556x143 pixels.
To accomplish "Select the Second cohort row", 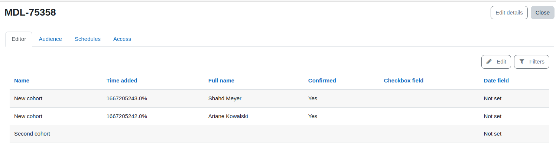I will pos(279,134).
